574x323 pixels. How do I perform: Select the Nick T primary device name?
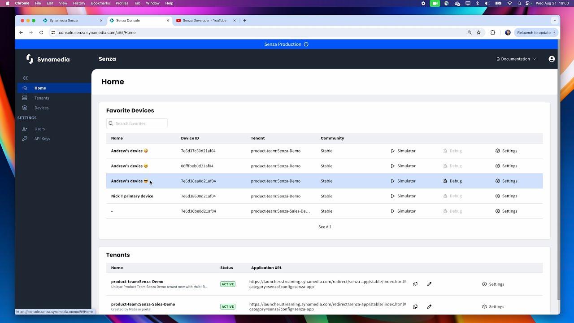(132, 196)
